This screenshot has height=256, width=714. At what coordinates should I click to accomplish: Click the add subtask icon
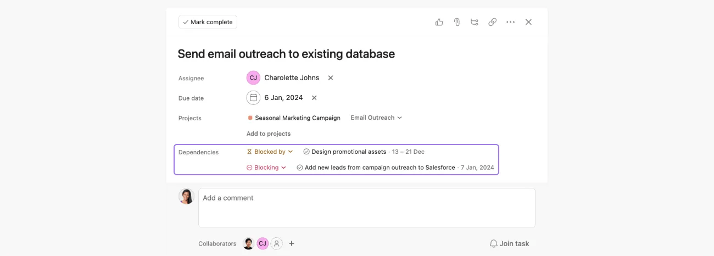tap(475, 22)
